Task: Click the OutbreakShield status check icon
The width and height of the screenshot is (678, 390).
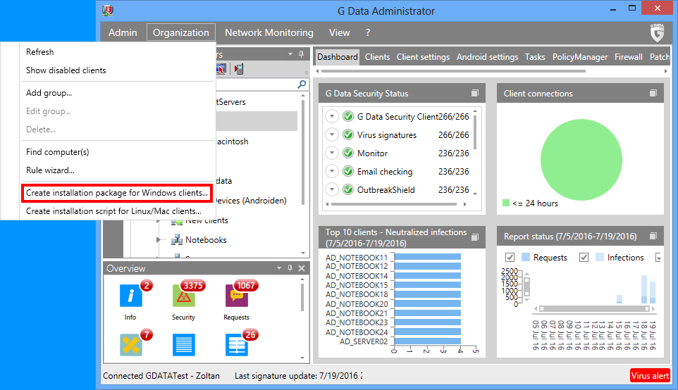Action: click(348, 189)
